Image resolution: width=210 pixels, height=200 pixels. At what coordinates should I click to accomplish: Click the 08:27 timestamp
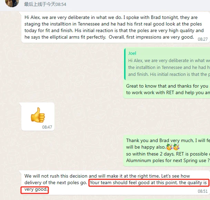pyautogui.click(x=202, y=39)
